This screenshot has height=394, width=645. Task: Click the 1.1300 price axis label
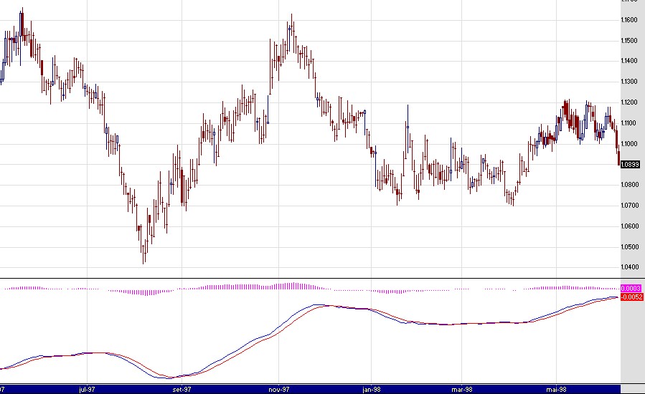pyautogui.click(x=629, y=82)
